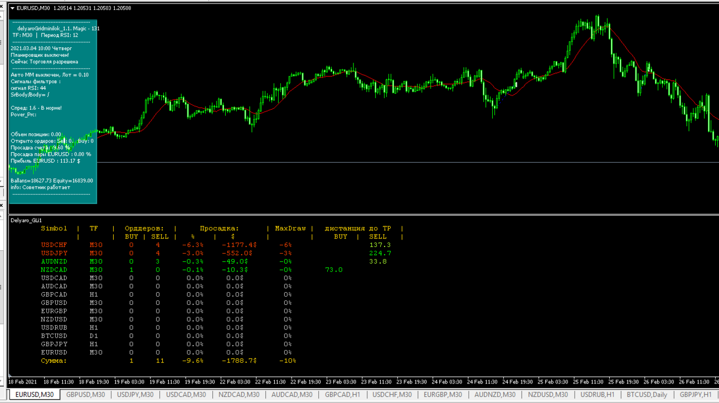Click the 224.7 distance to TP value
The width and height of the screenshot is (719, 403).
pyautogui.click(x=380, y=253)
